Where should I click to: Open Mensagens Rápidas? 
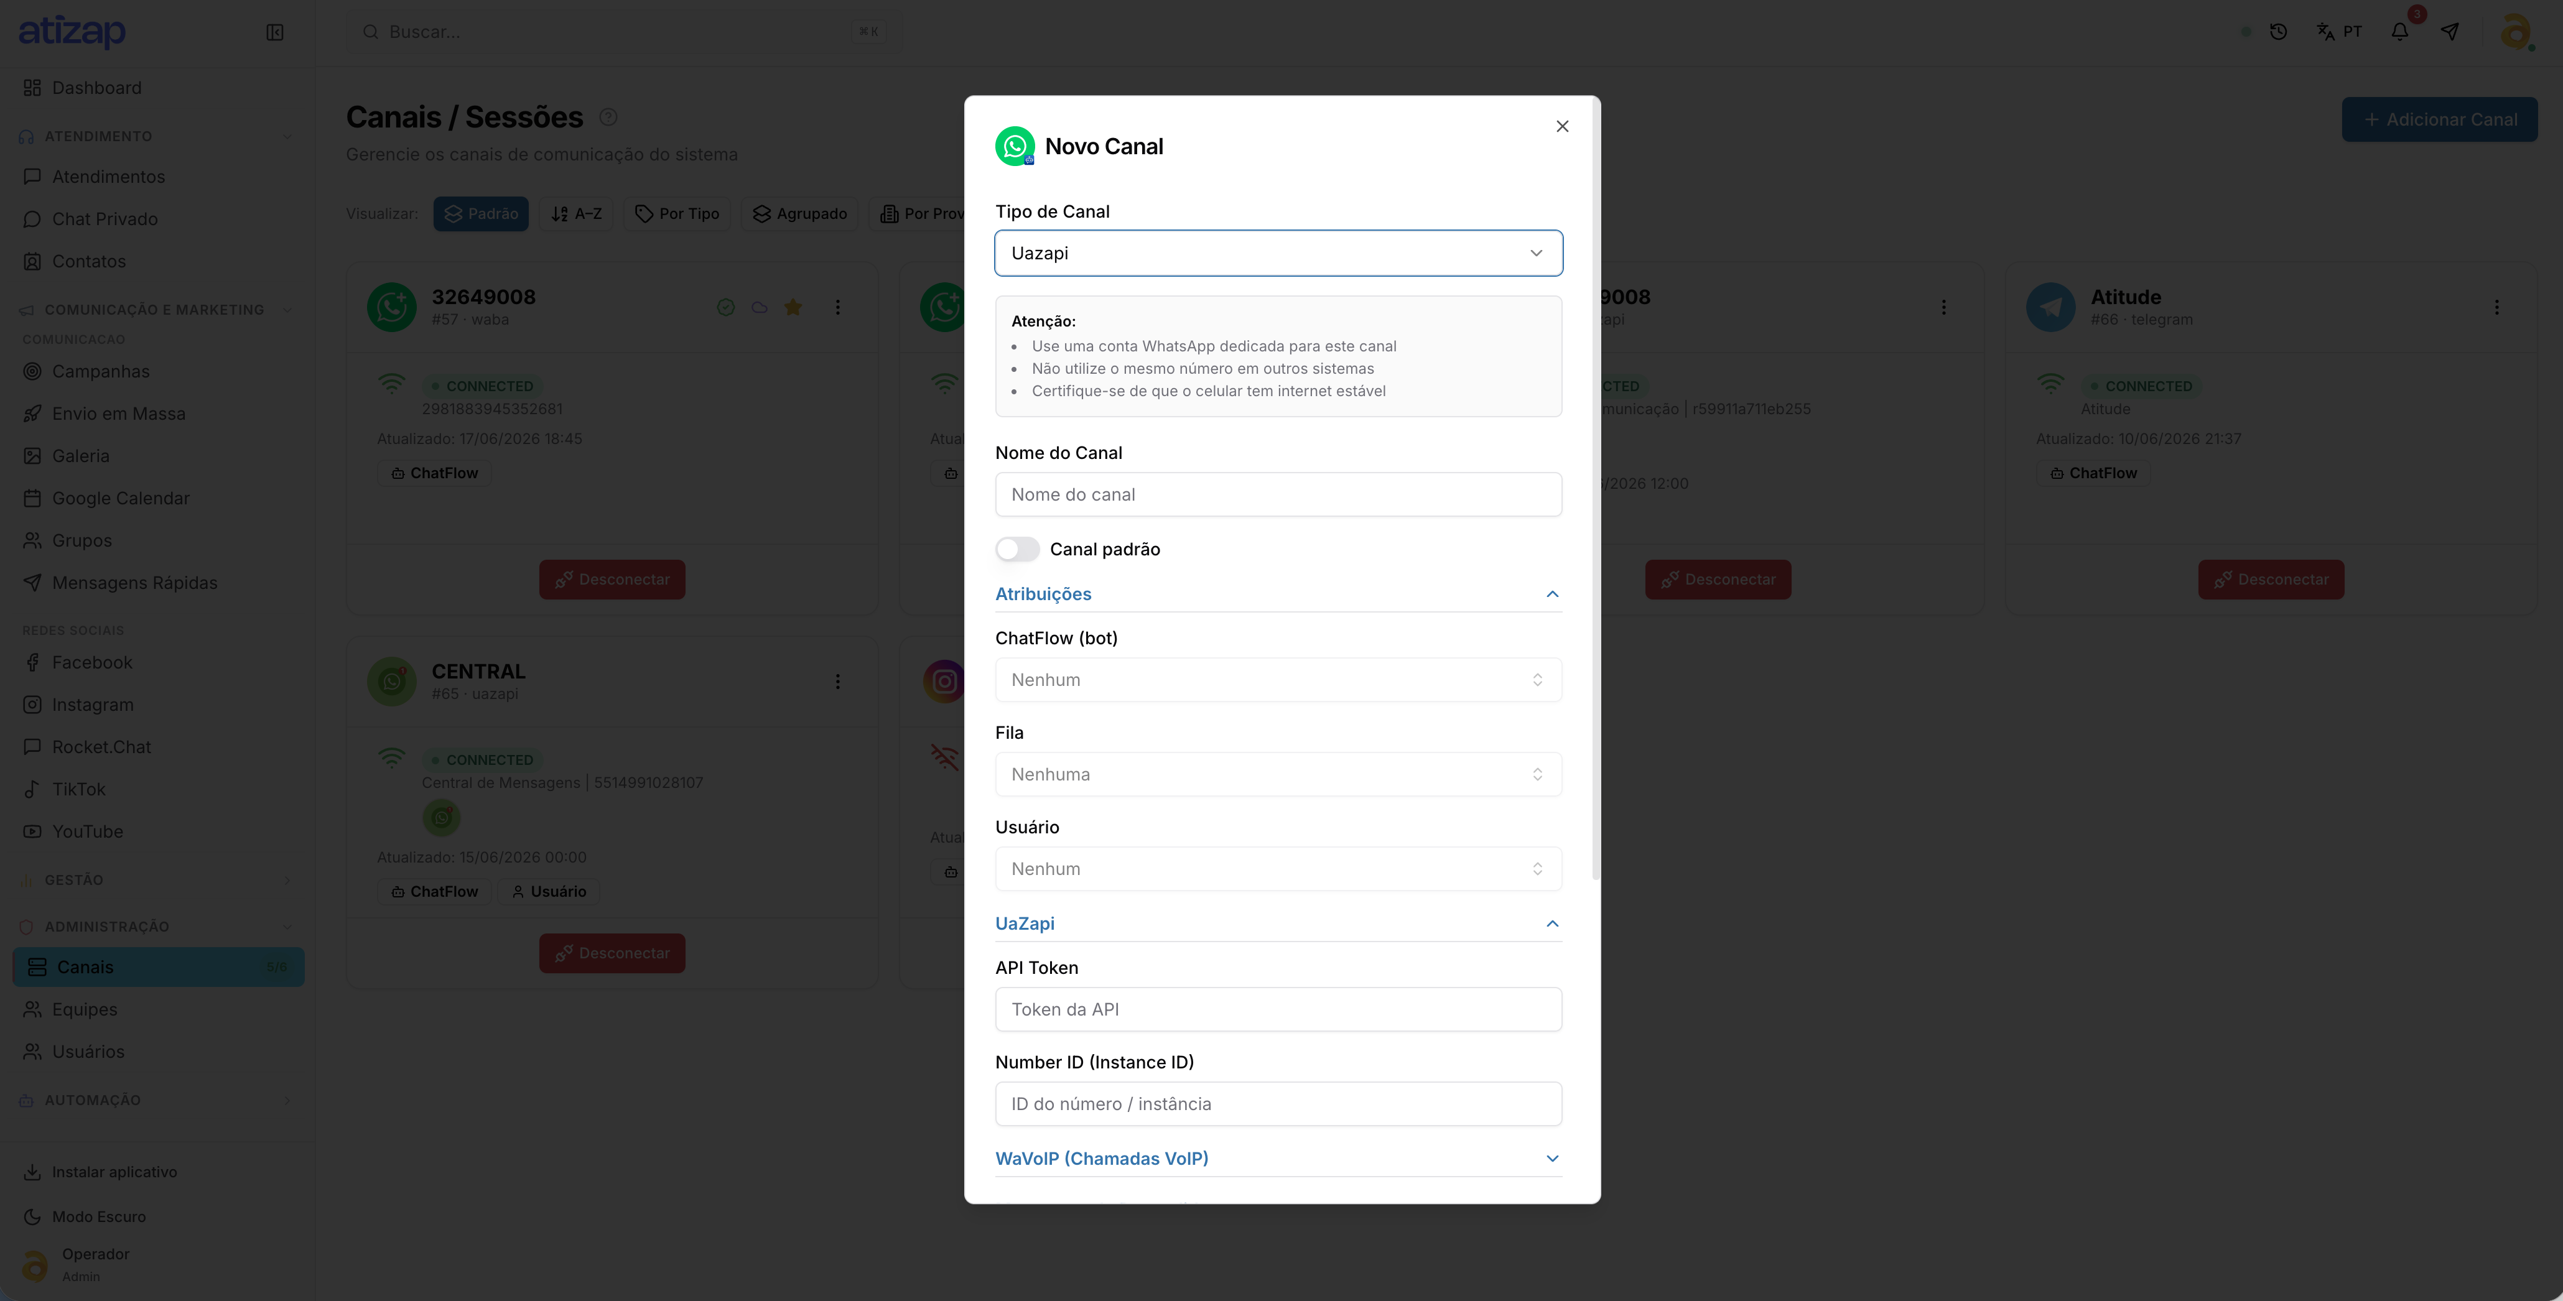tap(158, 582)
